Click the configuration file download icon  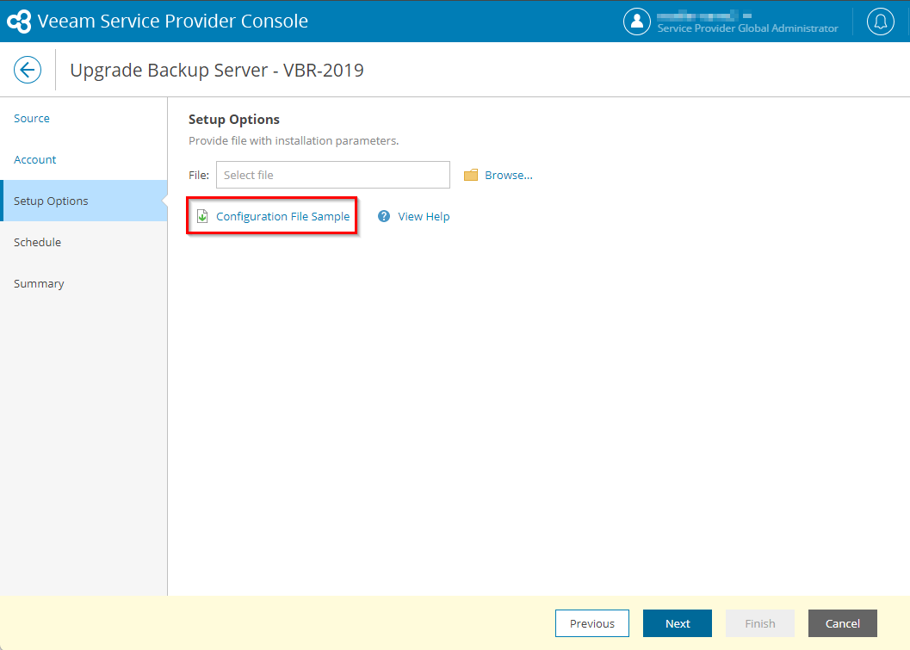[x=202, y=216]
